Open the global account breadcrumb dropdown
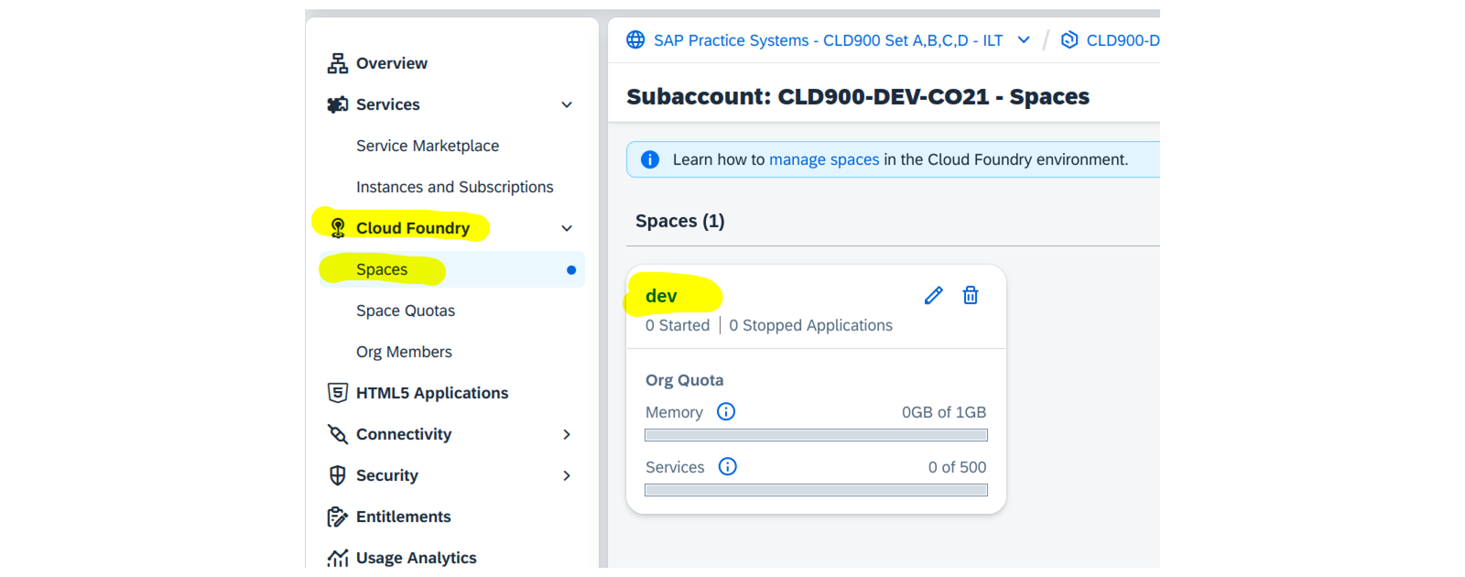 (x=1024, y=39)
